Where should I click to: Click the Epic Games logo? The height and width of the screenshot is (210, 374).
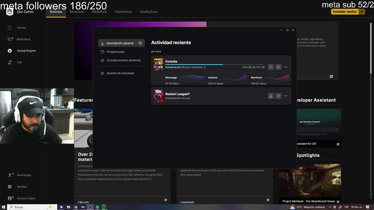click(x=10, y=12)
